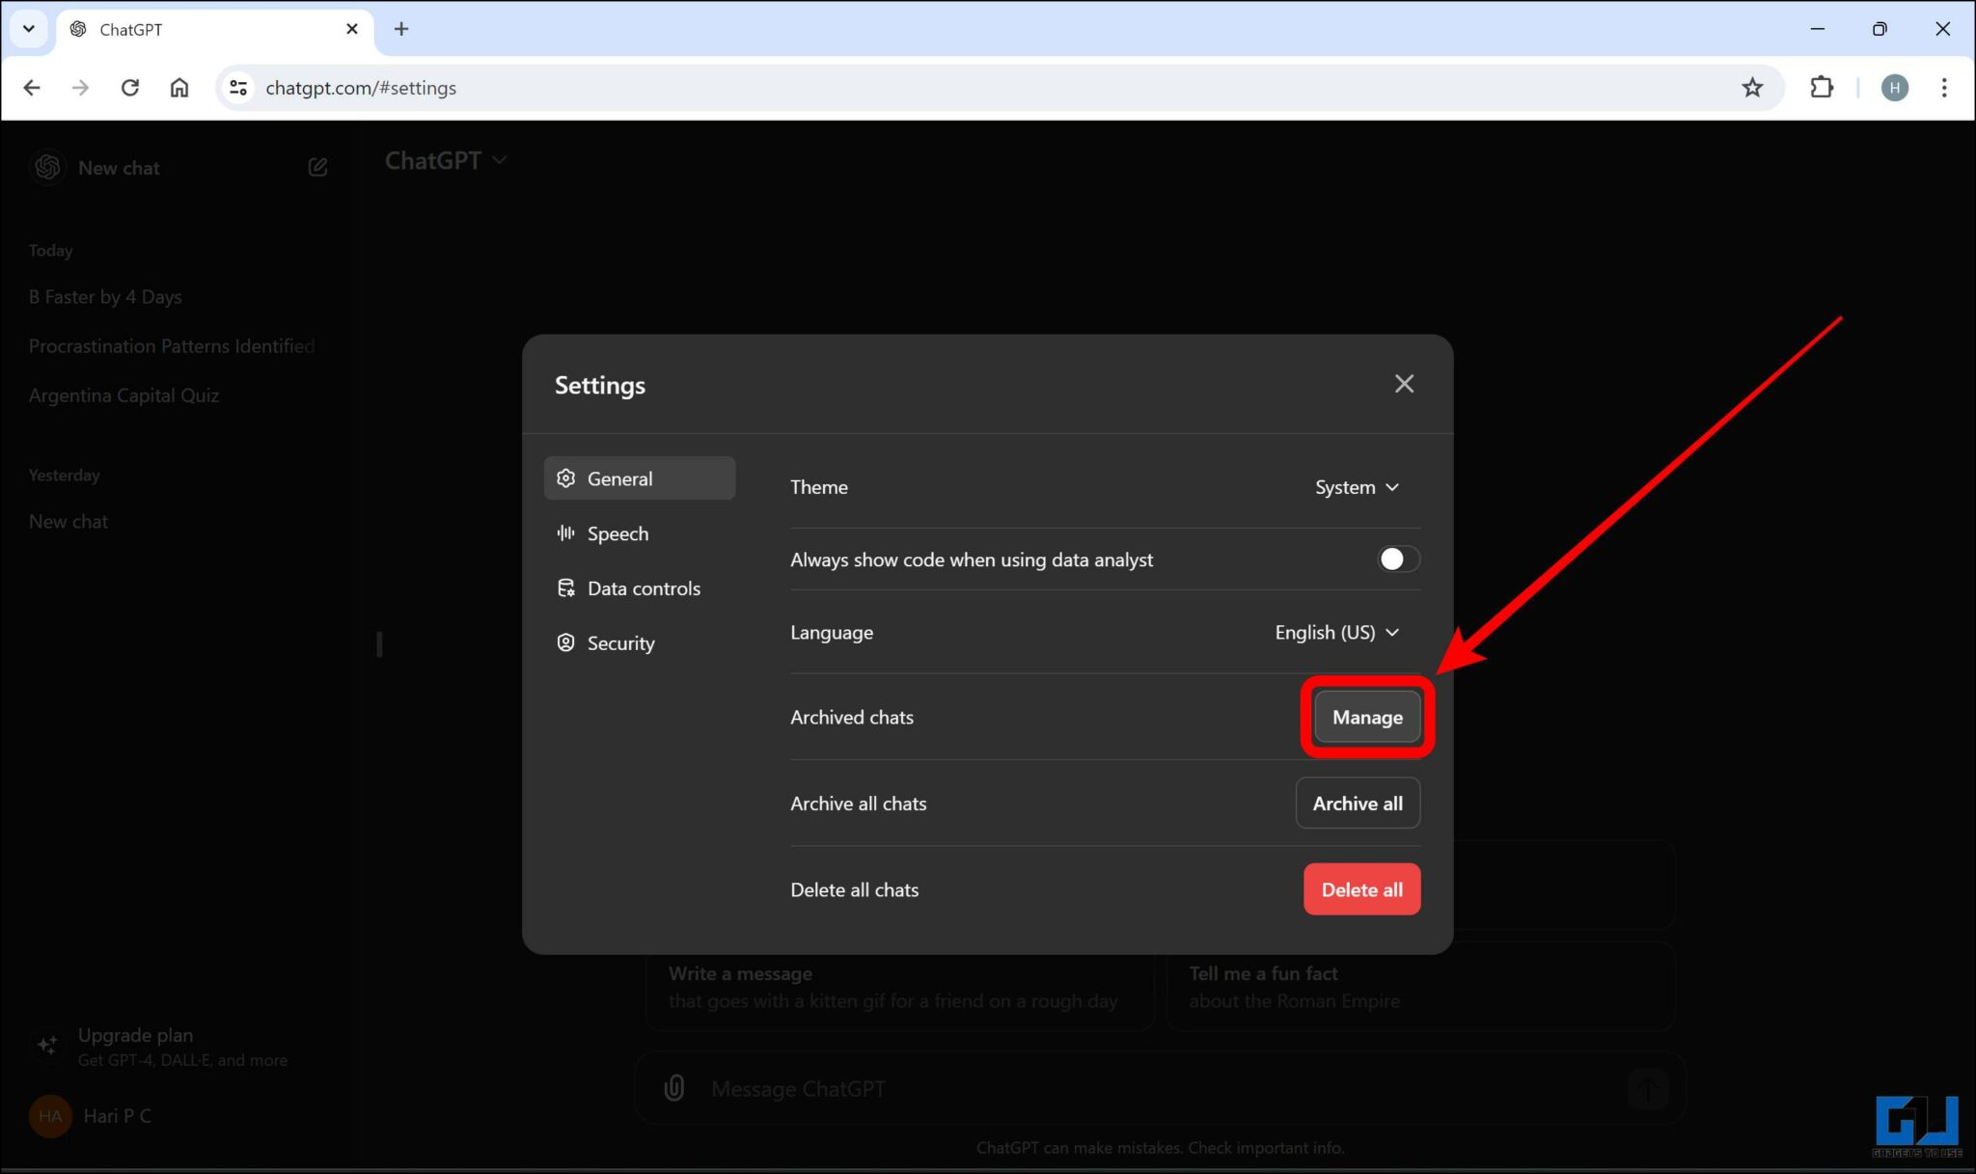Click the General gear icon
Image resolution: width=1976 pixels, height=1174 pixels.
565,478
